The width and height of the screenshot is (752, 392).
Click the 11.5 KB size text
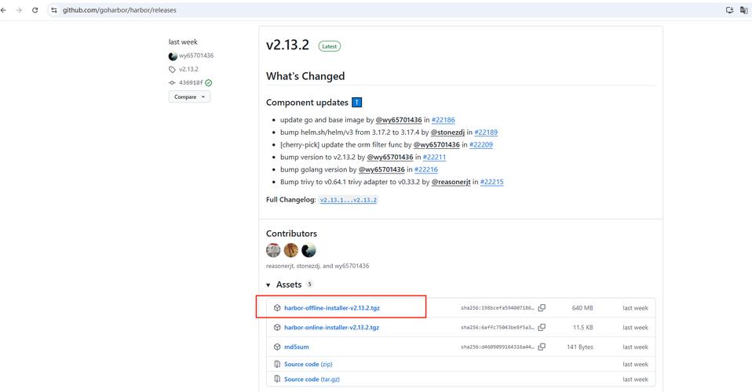582,328
